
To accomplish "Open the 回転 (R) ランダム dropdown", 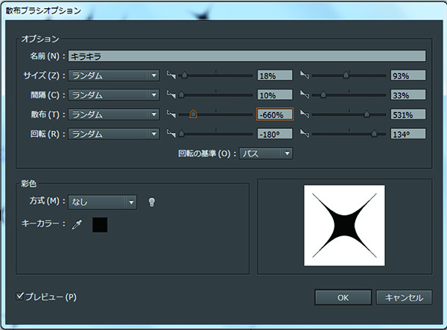I will pos(113,134).
